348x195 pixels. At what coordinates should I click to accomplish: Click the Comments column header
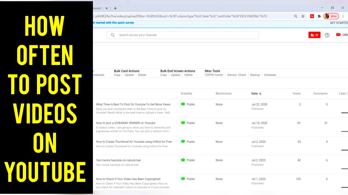click(x=320, y=94)
